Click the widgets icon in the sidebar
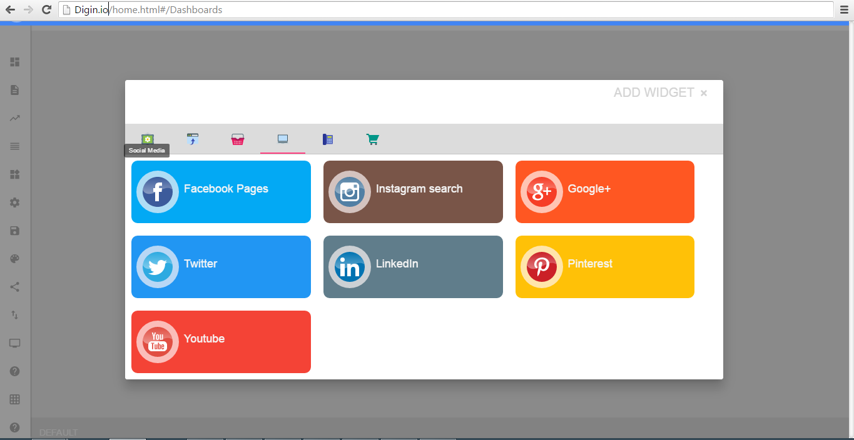The image size is (854, 440). [x=15, y=174]
